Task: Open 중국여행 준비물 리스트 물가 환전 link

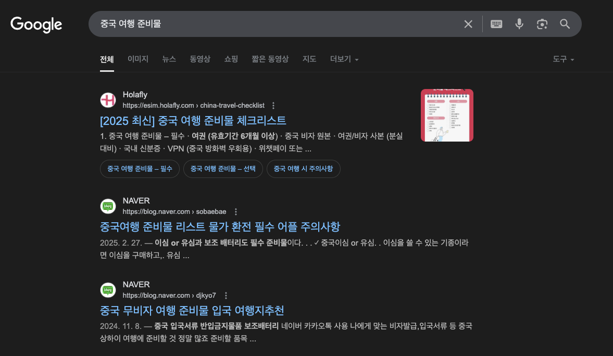Action: (x=220, y=226)
